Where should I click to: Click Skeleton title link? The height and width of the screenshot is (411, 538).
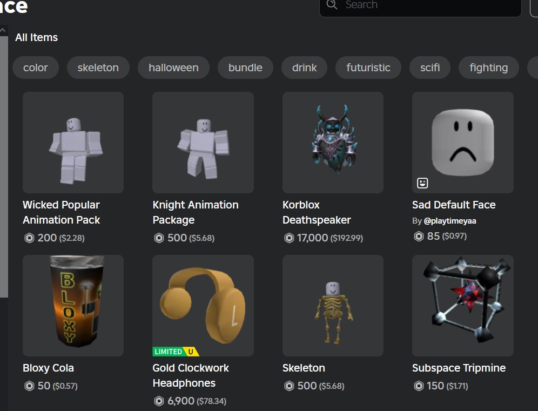(304, 368)
